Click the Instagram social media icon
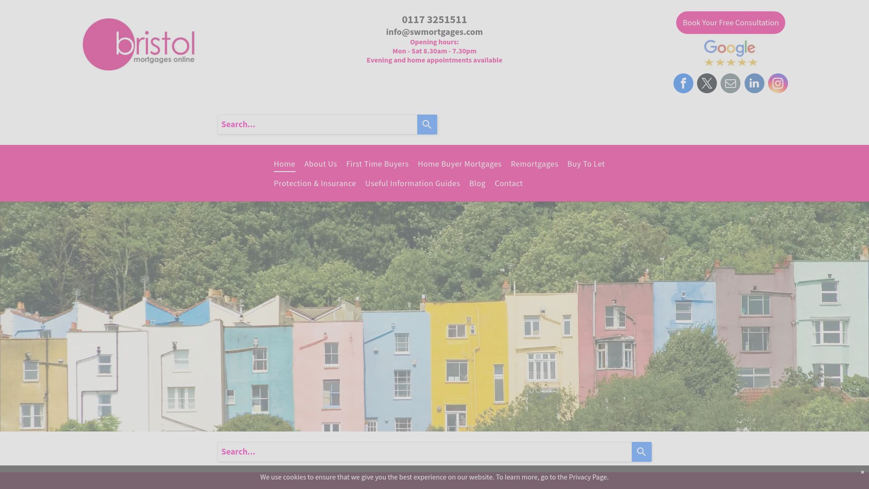This screenshot has width=869, height=489. pos(778,83)
